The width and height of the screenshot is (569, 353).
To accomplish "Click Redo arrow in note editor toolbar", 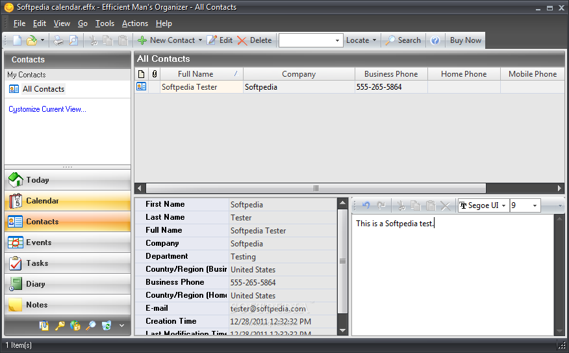I will point(381,205).
